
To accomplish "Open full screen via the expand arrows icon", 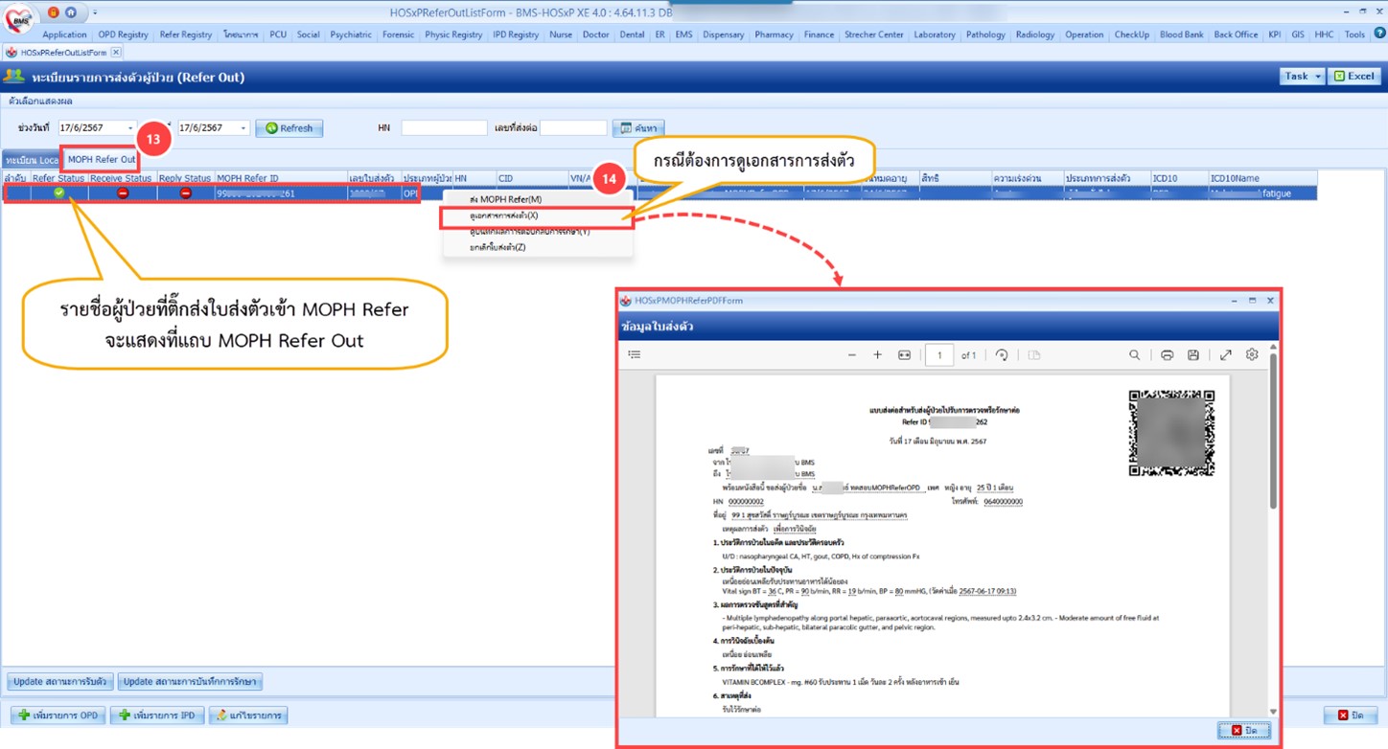I will point(1225,355).
